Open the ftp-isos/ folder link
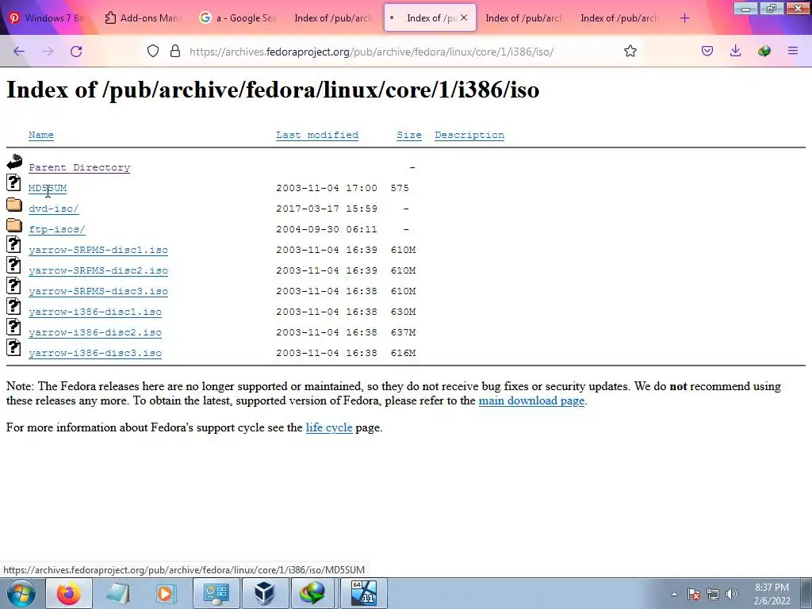Viewport: 812px width, 609px height. pos(57,229)
